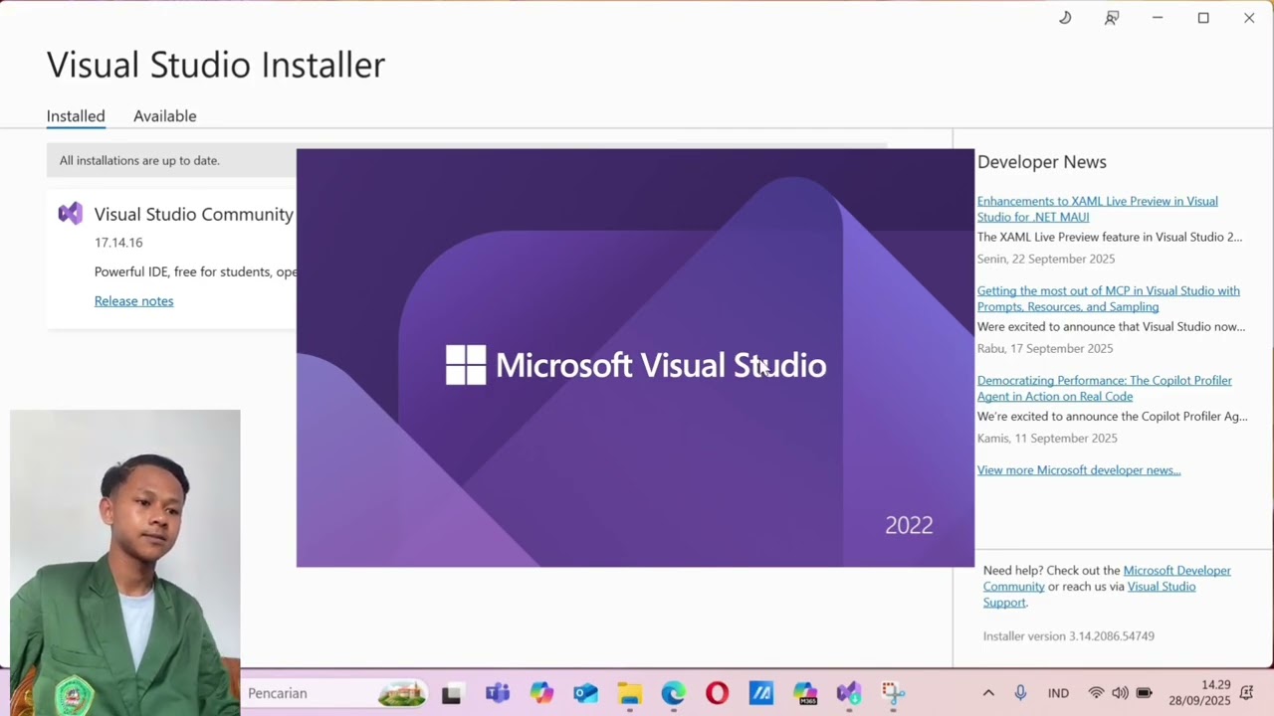This screenshot has height=716, width=1274.
Task: Click the date "Rabu, 17 September 2025"
Action: coord(1045,349)
